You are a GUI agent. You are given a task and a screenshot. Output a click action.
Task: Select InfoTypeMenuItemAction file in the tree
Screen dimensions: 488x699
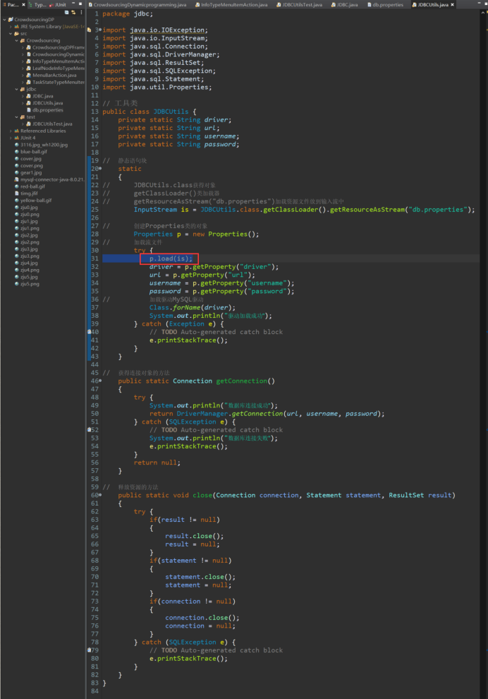[59, 61]
